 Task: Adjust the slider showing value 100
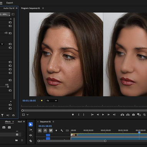8,87
